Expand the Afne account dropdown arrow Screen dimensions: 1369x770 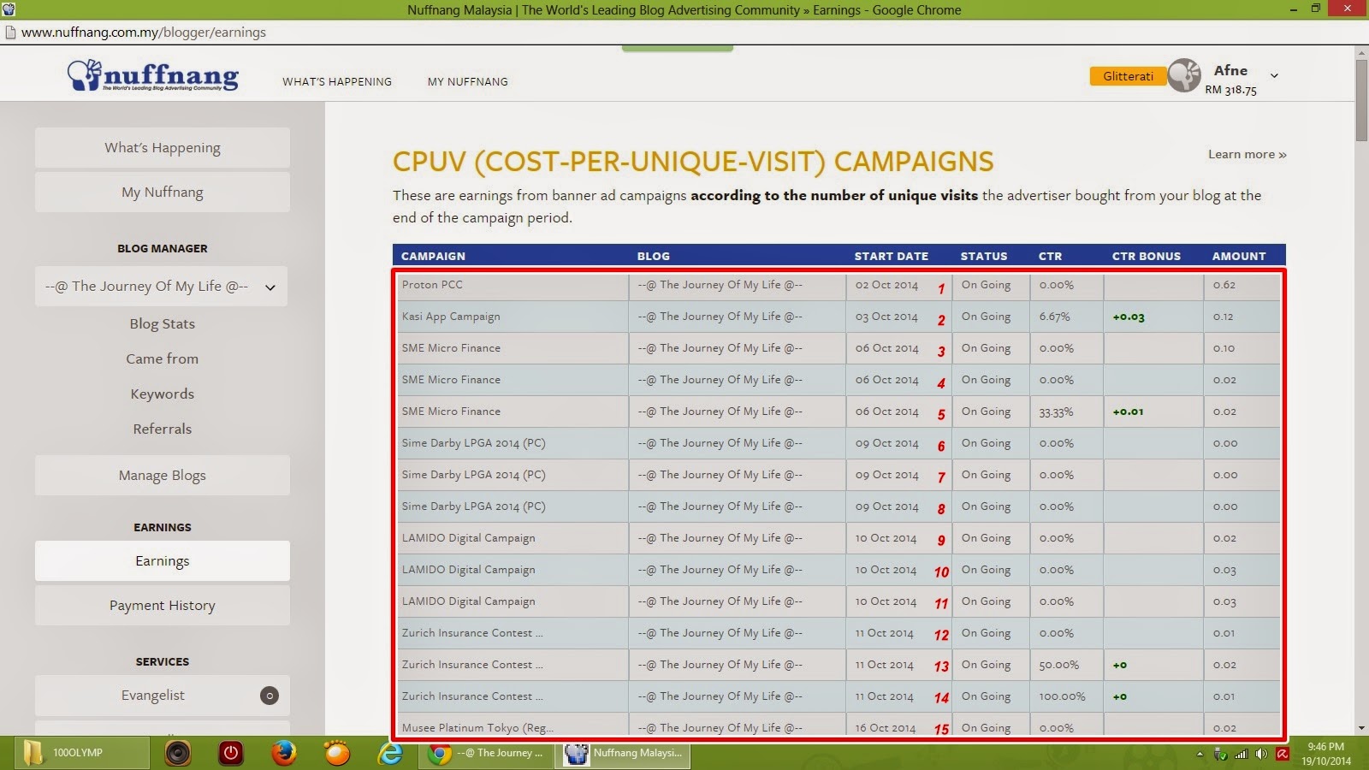[x=1274, y=75]
